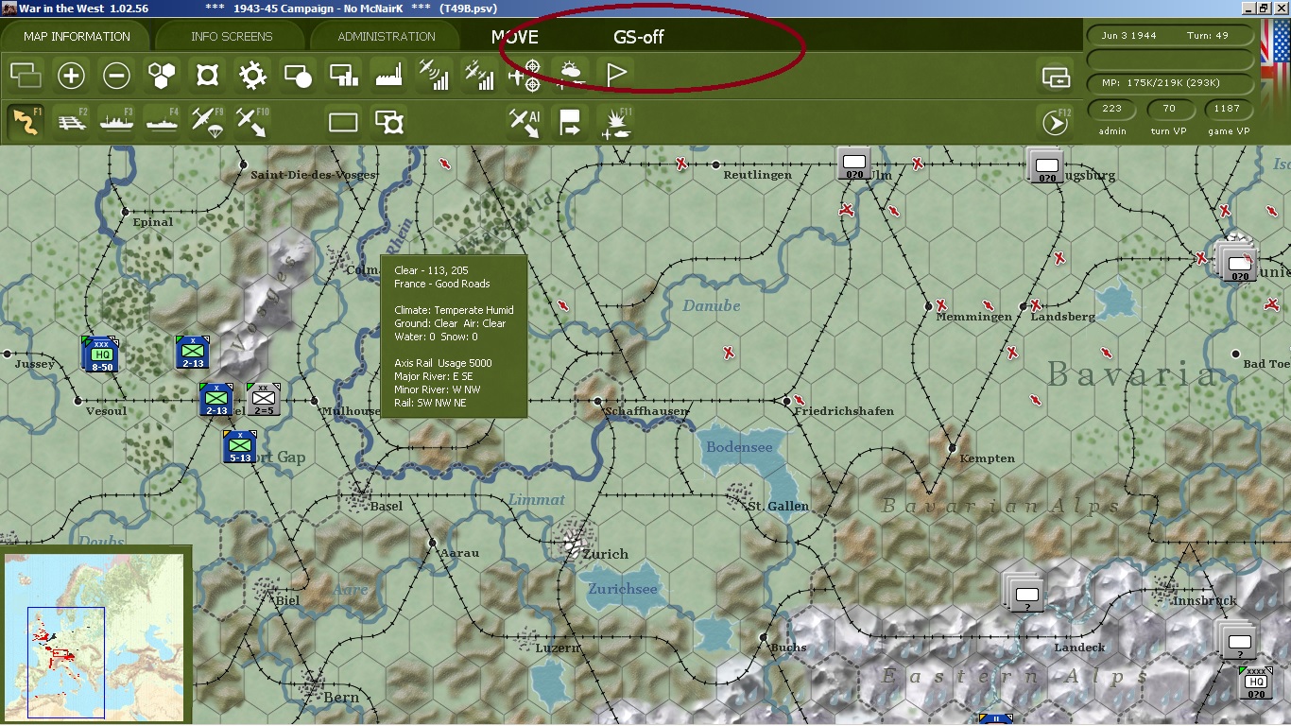Click the 223 admin points value
The height and width of the screenshot is (726, 1291).
(1112, 109)
